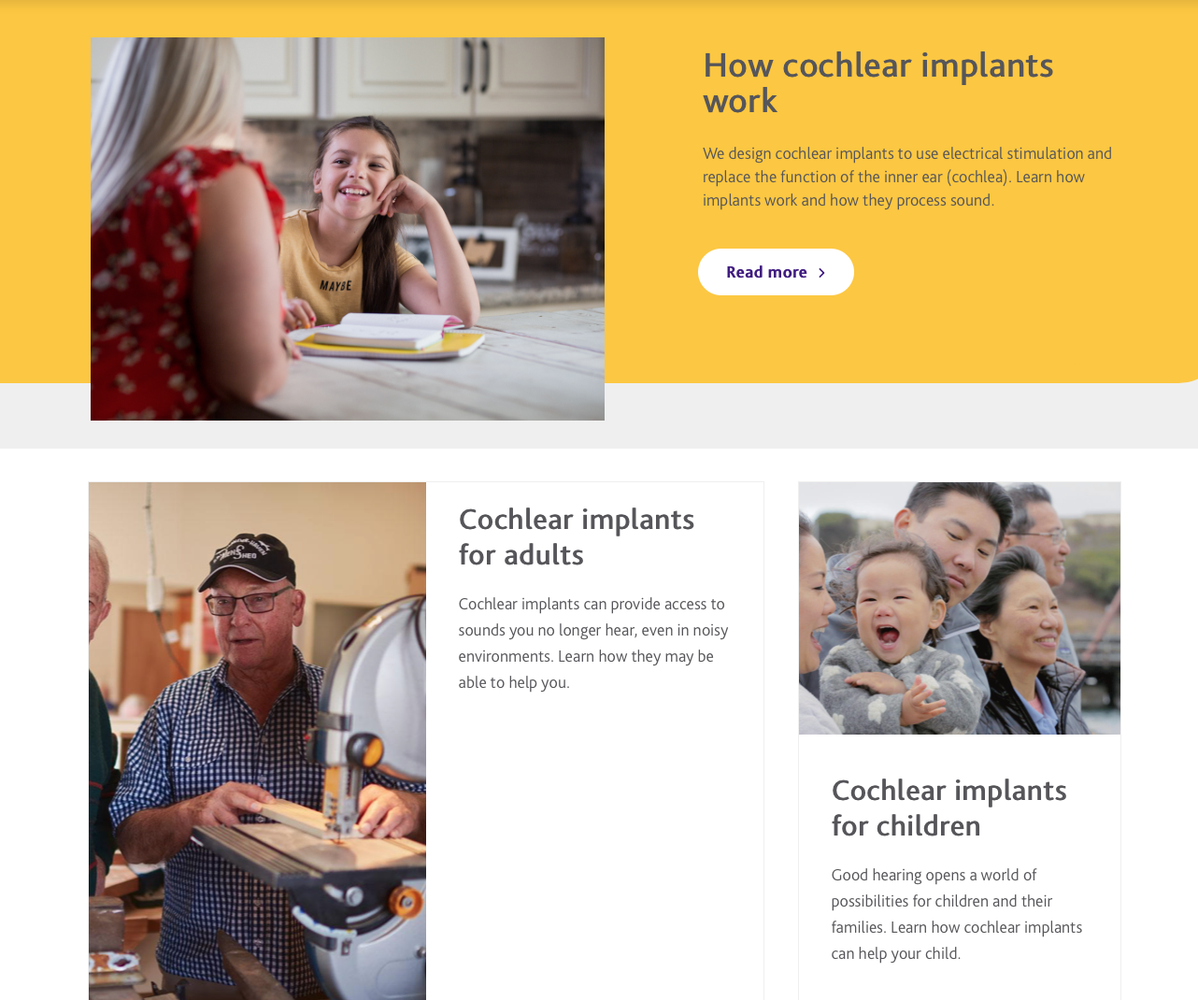Viewport: 1198px width, 1000px height.
Task: Click the adults card description text
Action: point(593,643)
